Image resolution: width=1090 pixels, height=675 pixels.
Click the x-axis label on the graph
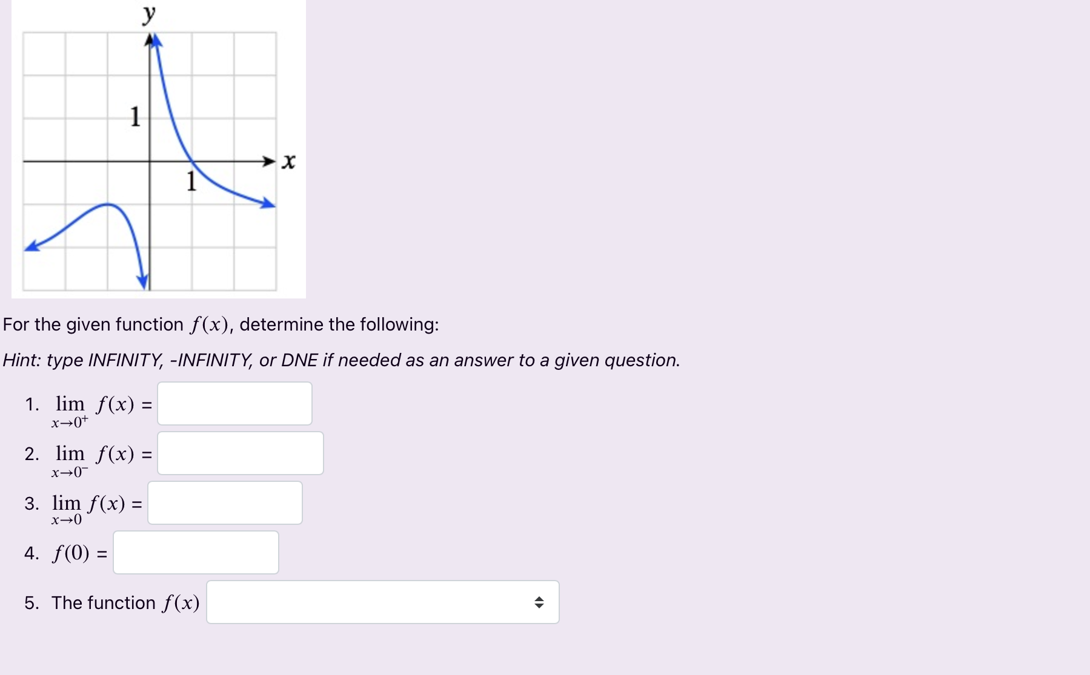288,160
